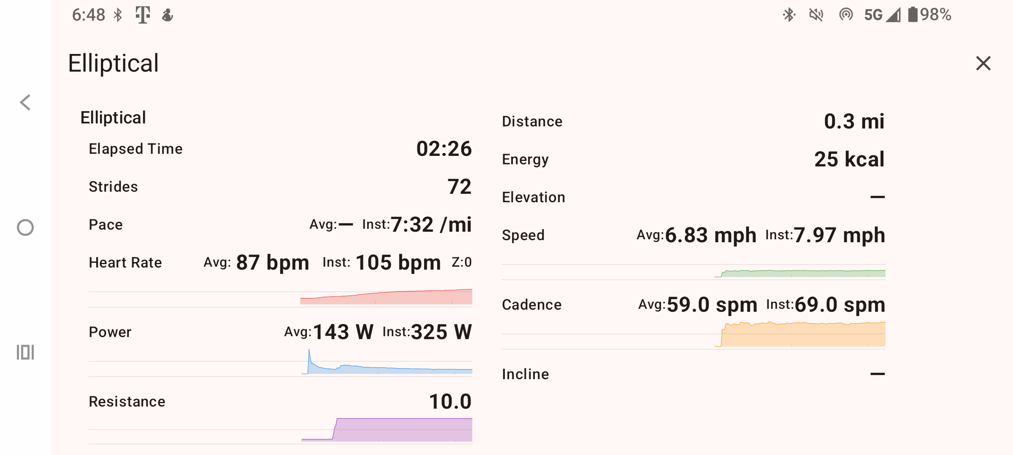Tap the T-Mobile status bar icon
Screen dimensions: 1013x455
click(143, 15)
